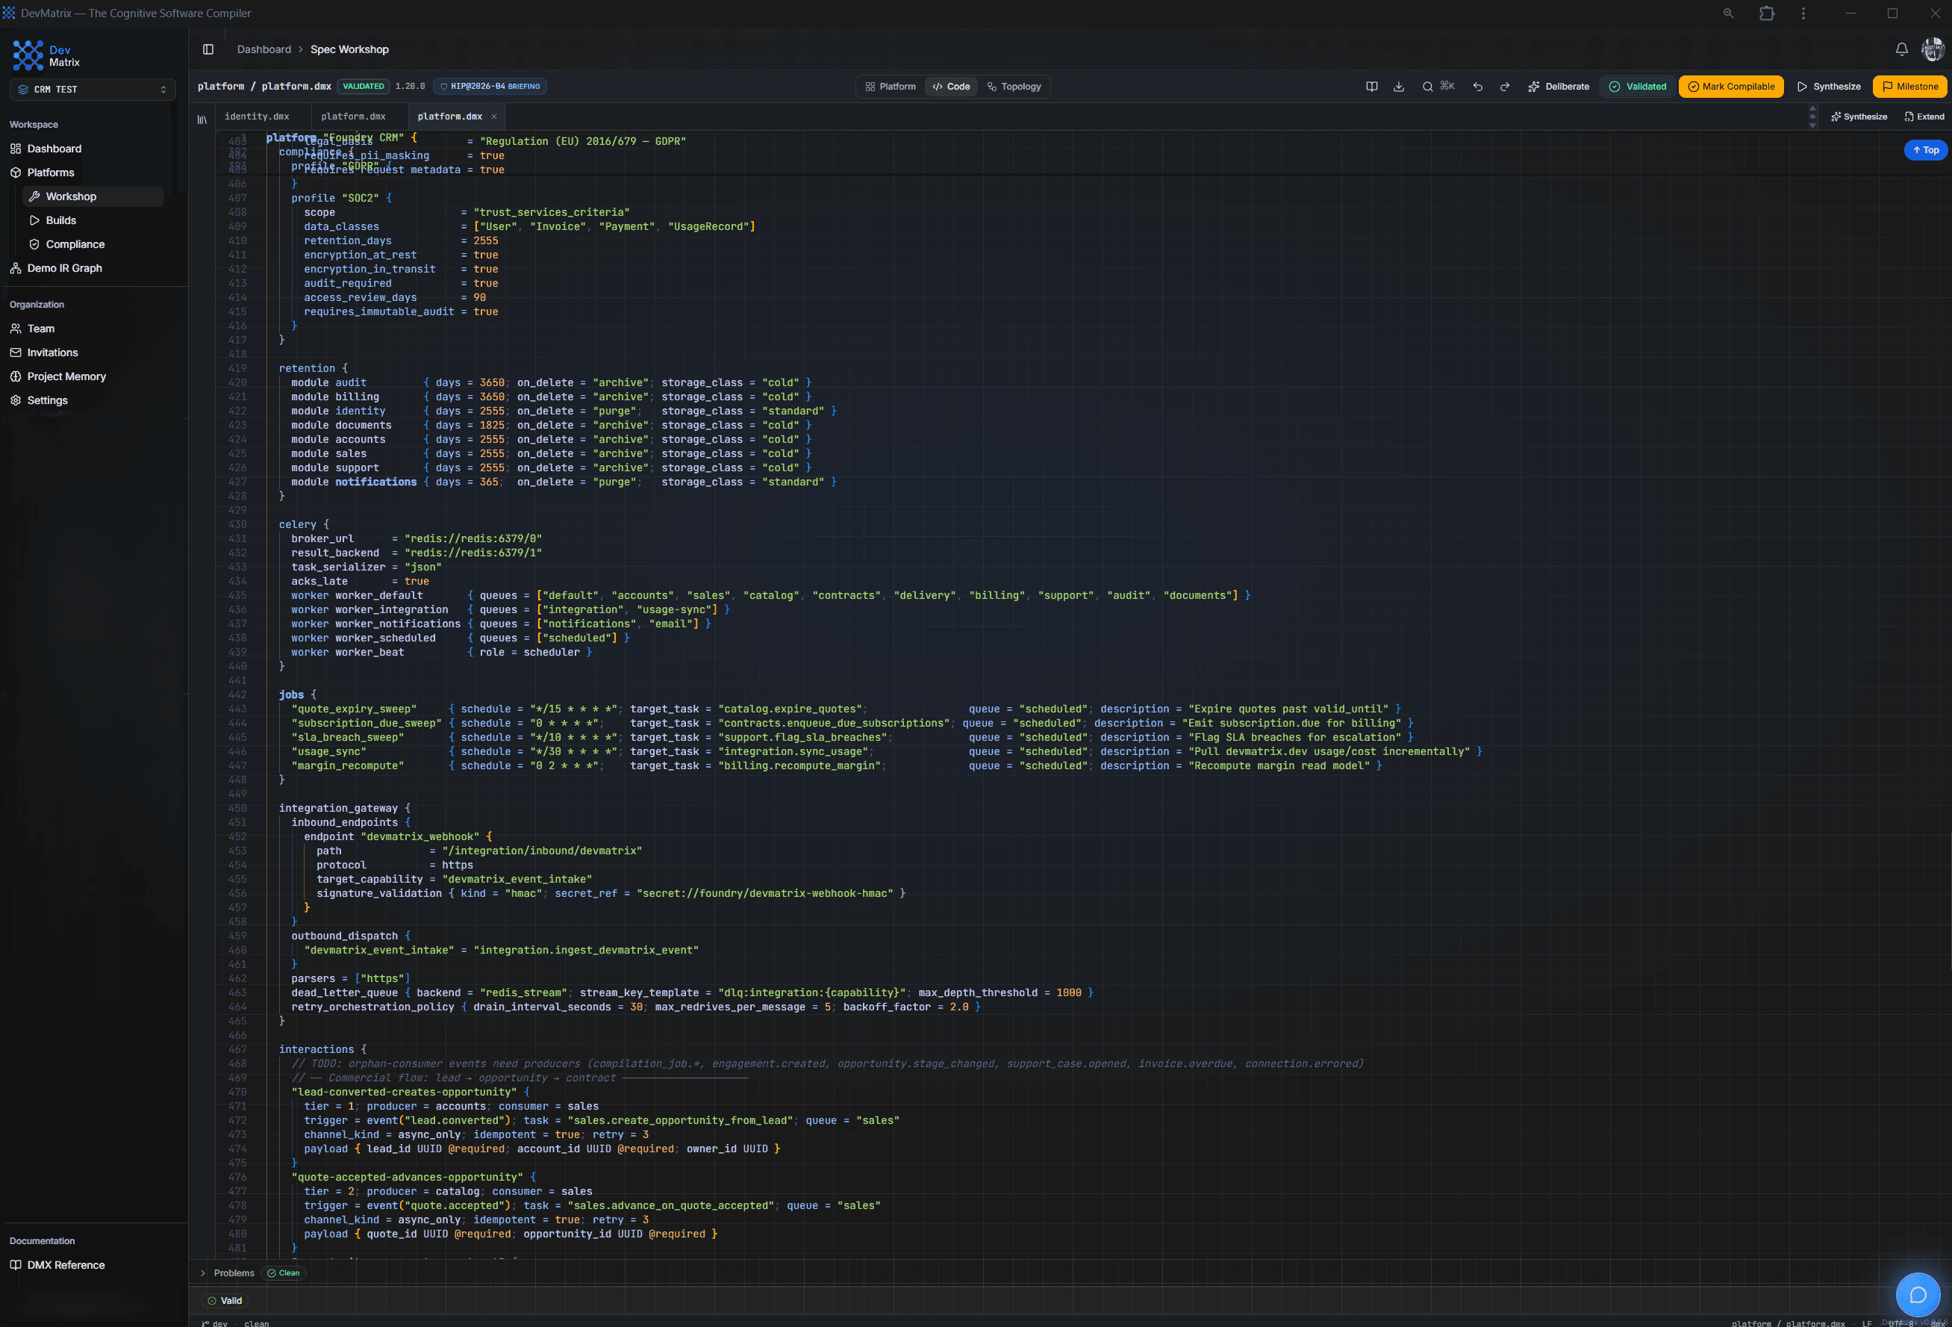Click the title bar search icon
Screen dimensions: 1952x1327
[x=1728, y=13]
